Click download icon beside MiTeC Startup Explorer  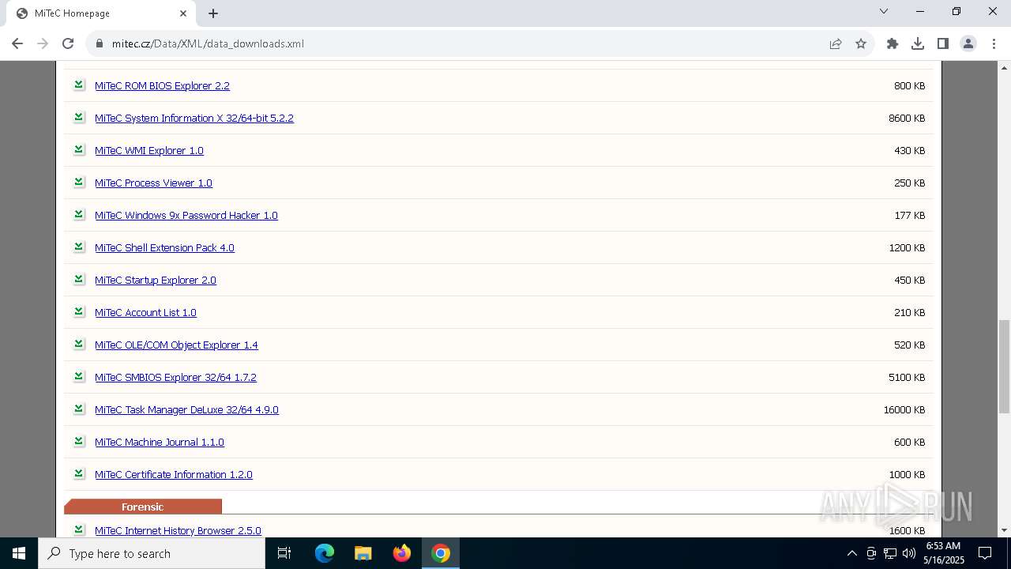(x=79, y=279)
